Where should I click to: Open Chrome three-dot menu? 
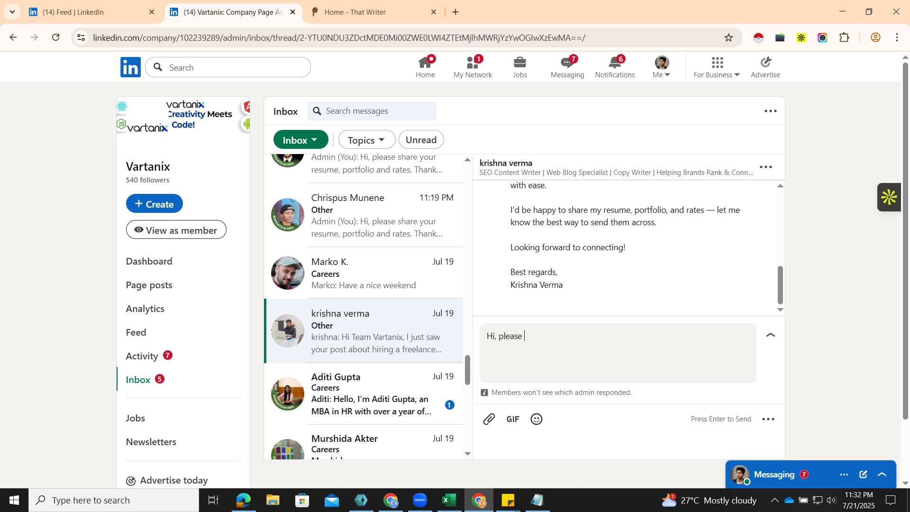(897, 37)
